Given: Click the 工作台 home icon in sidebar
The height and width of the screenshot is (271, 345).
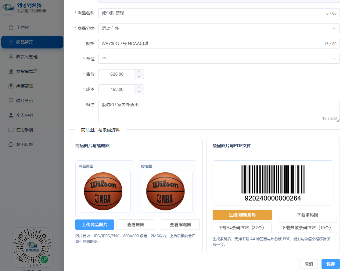Looking at the screenshot, I should click(x=11, y=27).
